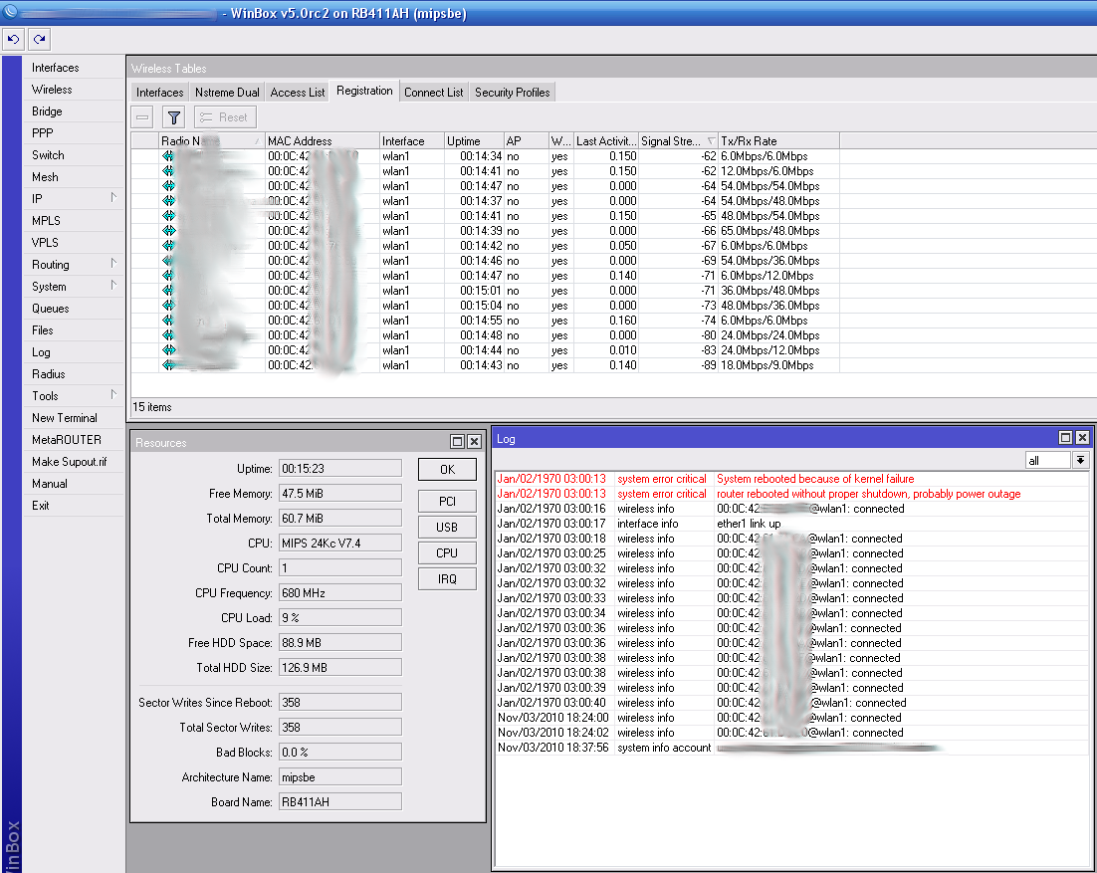The image size is (1097, 873).
Task: Click the minus remove button in Registration tab
Action: click(x=143, y=117)
